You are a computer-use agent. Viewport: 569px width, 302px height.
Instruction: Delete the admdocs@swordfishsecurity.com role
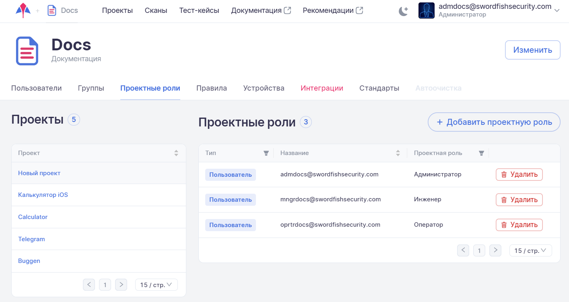[x=519, y=174]
